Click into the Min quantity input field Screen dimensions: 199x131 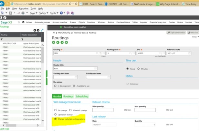click(103, 110)
